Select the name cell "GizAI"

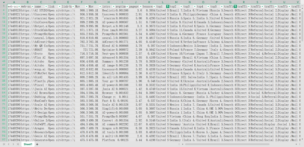(41, 77)
